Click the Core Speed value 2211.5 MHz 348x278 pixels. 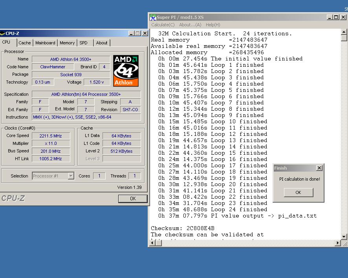[51, 136]
